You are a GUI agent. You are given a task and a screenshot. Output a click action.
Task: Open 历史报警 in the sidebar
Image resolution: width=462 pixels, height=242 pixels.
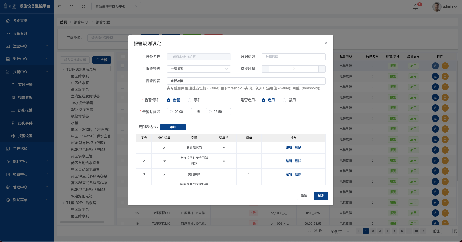pyautogui.click(x=25, y=110)
